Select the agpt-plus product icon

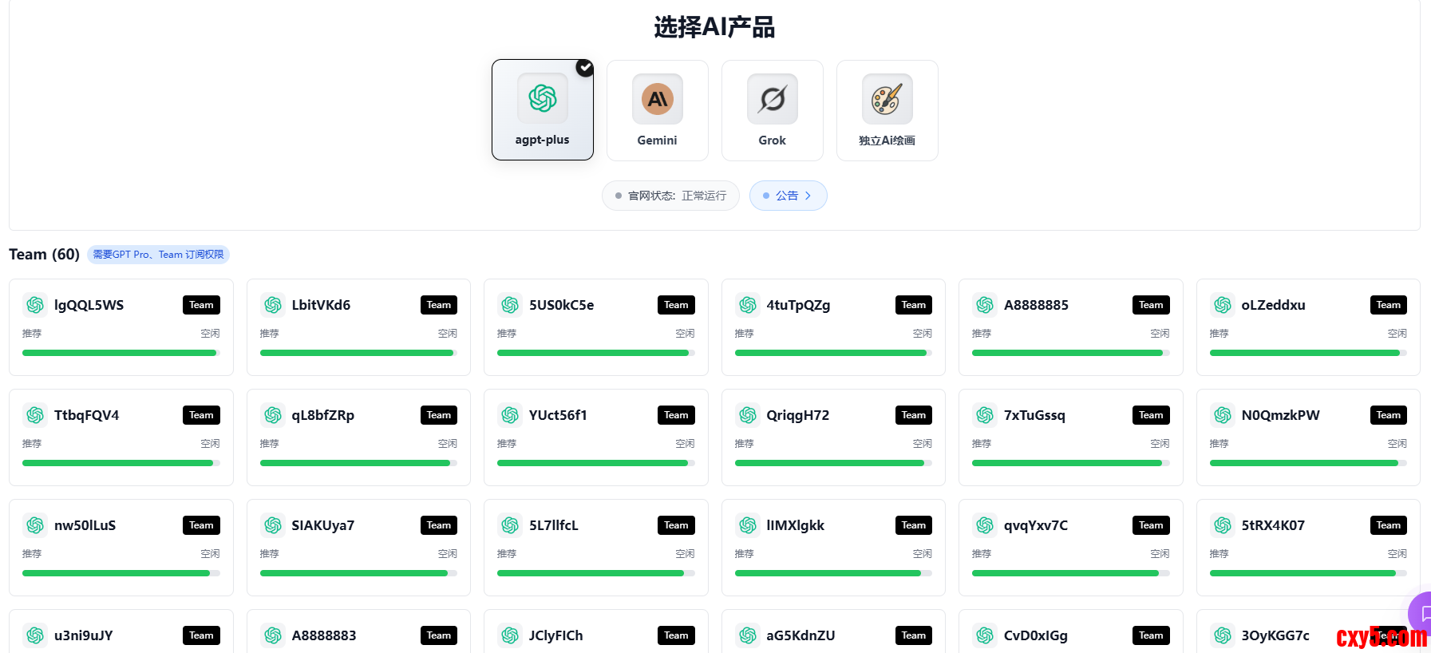tap(543, 99)
